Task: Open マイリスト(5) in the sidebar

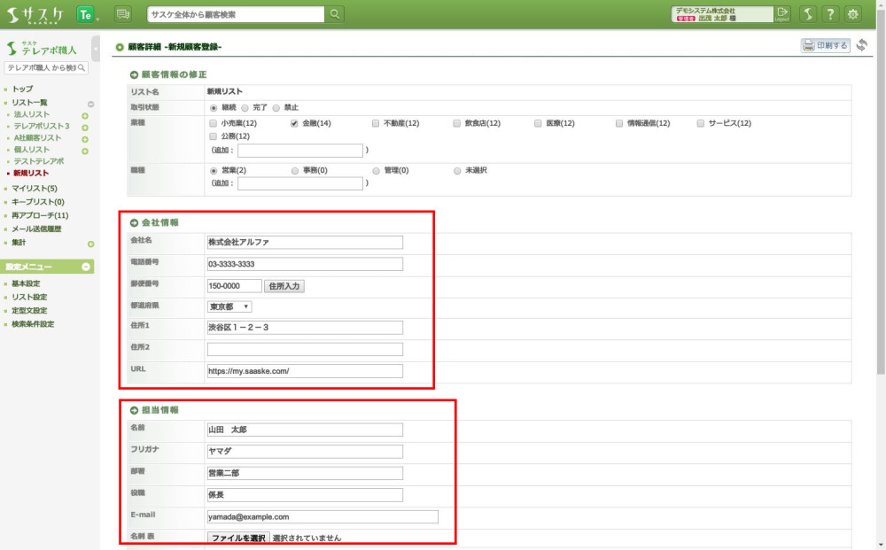Action: 35,189
